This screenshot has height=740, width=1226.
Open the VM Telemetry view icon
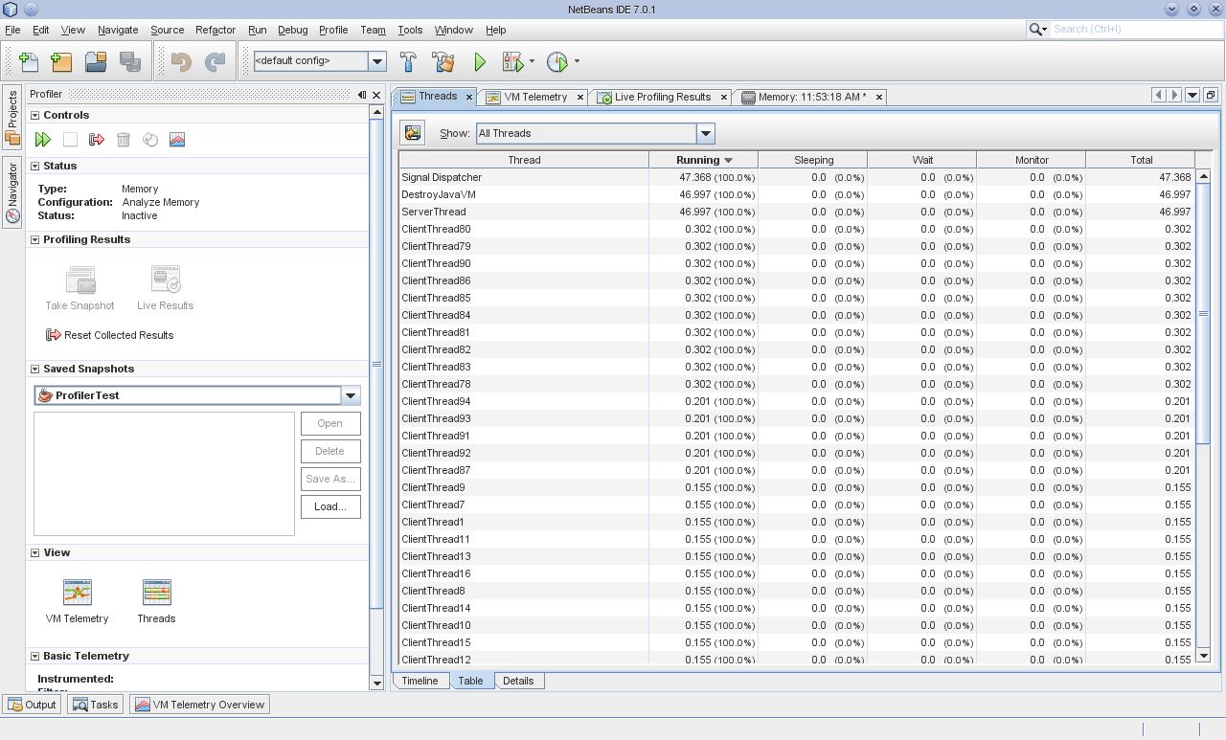[x=78, y=593]
